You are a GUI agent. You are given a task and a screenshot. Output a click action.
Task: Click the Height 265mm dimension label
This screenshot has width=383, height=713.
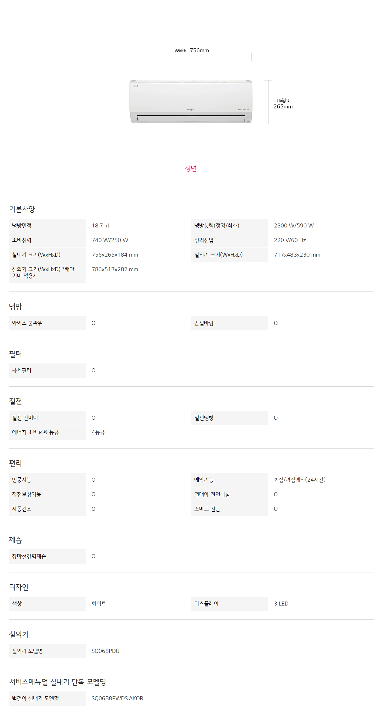pos(283,104)
